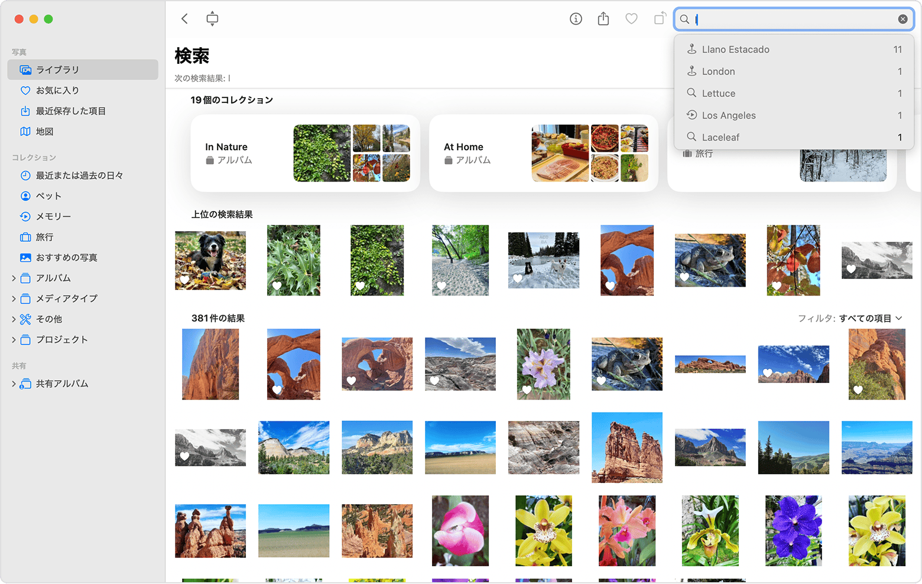Toggle favorite heart on the dog photo

click(185, 280)
